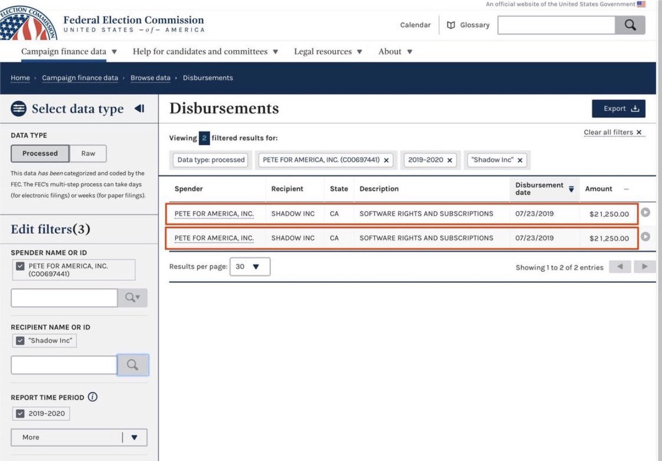Open the Campaign finance data menu
The image size is (662, 461).
69,51
